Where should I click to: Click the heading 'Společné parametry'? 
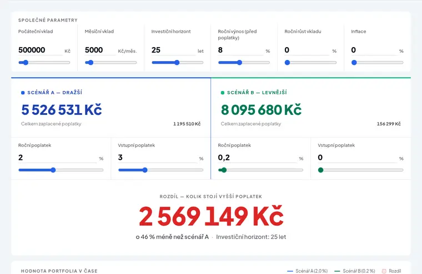pos(48,20)
